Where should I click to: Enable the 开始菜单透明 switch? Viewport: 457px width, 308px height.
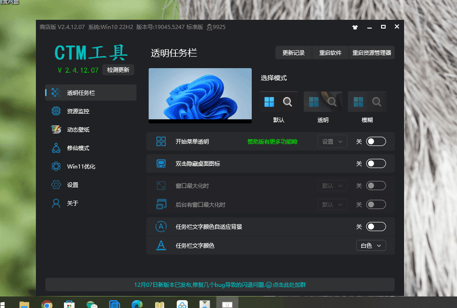tap(376, 141)
